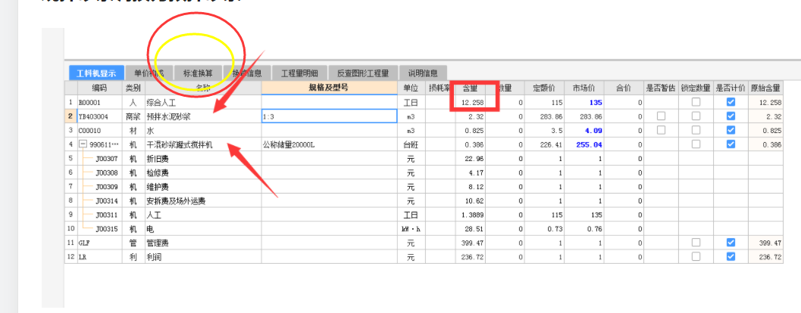This screenshot has width=801, height=313.
Task: Check 锁定数量 for 管理费 row
Action: [x=696, y=243]
